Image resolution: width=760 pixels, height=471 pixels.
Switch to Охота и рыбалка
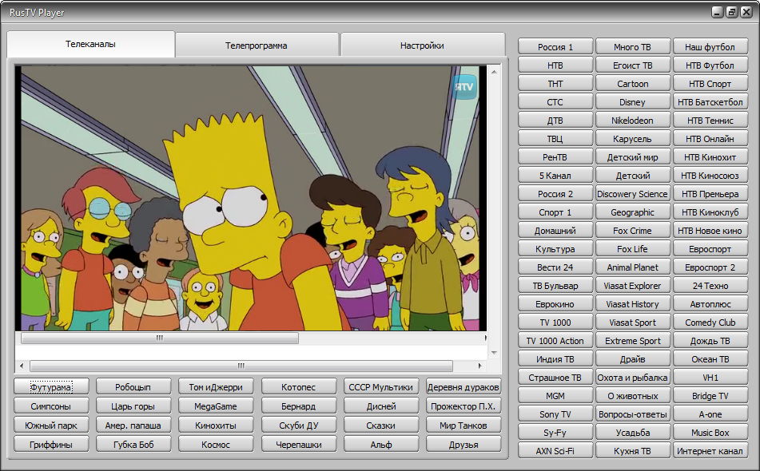pos(632,378)
